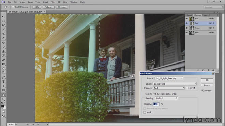Confirm Apply Image with OK
The width and height of the screenshot is (225, 126).
[207, 80]
